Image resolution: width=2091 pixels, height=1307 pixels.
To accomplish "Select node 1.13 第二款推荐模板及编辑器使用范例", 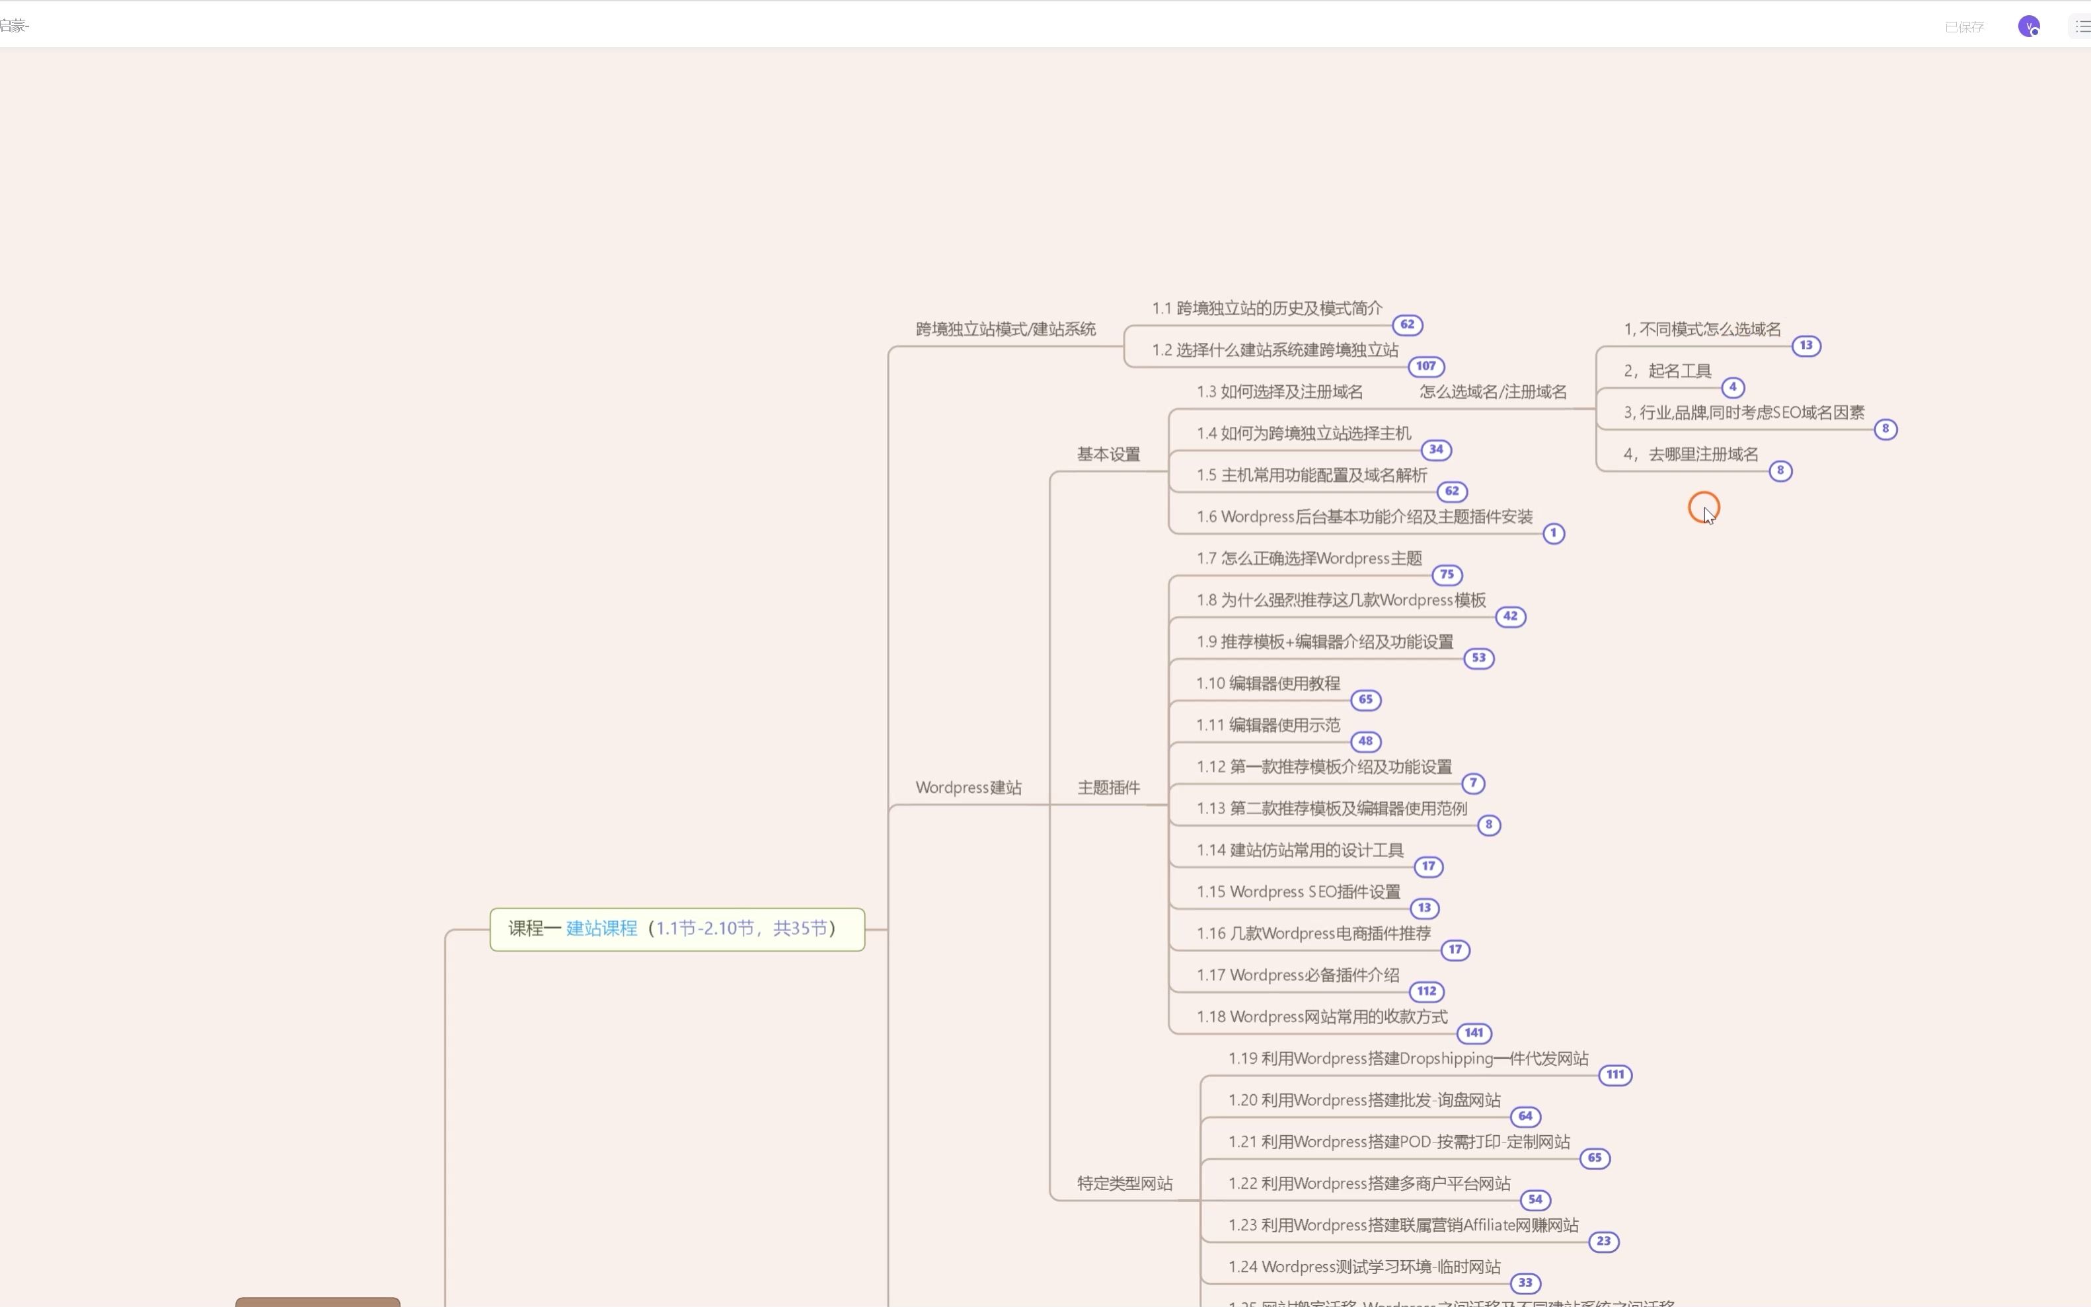I will [x=1332, y=808].
